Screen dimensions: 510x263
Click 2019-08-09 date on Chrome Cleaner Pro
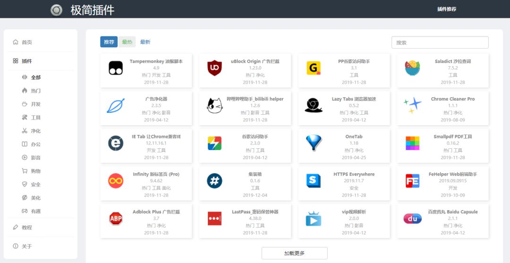point(453,120)
